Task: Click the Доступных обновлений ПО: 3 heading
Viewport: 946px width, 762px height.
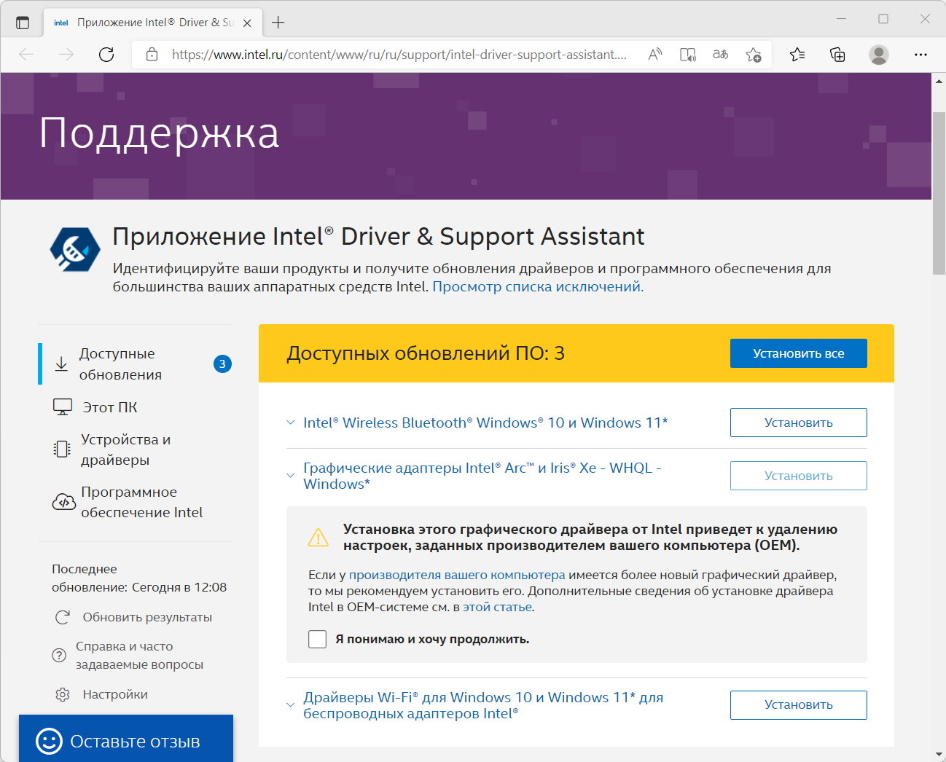Action: (426, 353)
